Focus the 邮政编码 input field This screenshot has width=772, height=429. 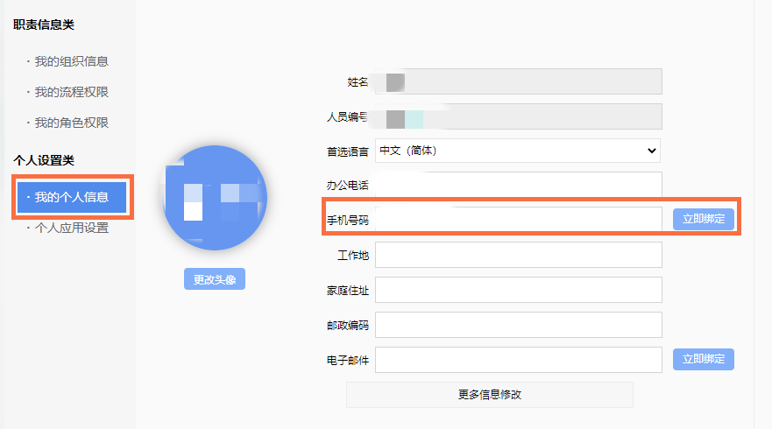pyautogui.click(x=519, y=325)
